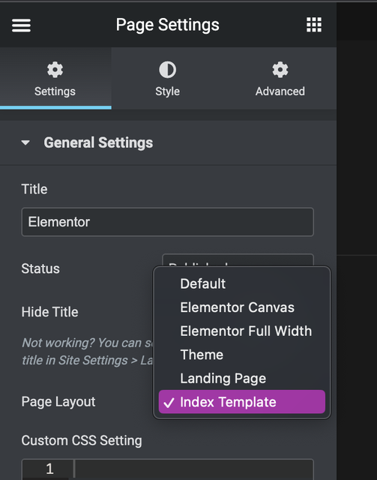Switch to the Advanced tab label
This screenshot has width=377, height=480.
coord(280,91)
